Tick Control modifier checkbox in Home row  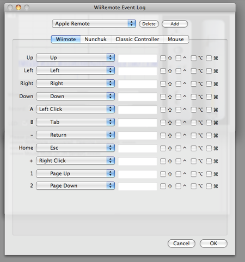click(x=178, y=148)
